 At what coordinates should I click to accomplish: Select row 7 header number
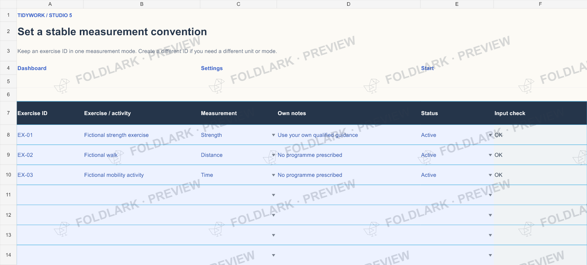(x=8, y=113)
